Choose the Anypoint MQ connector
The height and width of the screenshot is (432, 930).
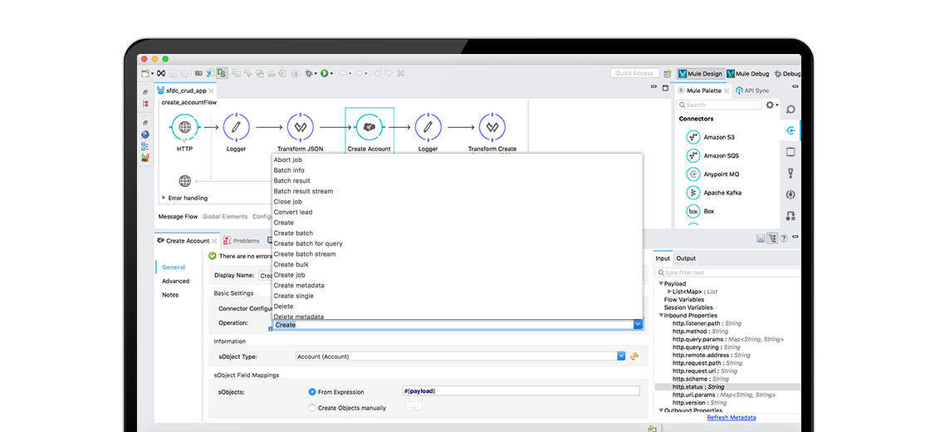[713, 174]
